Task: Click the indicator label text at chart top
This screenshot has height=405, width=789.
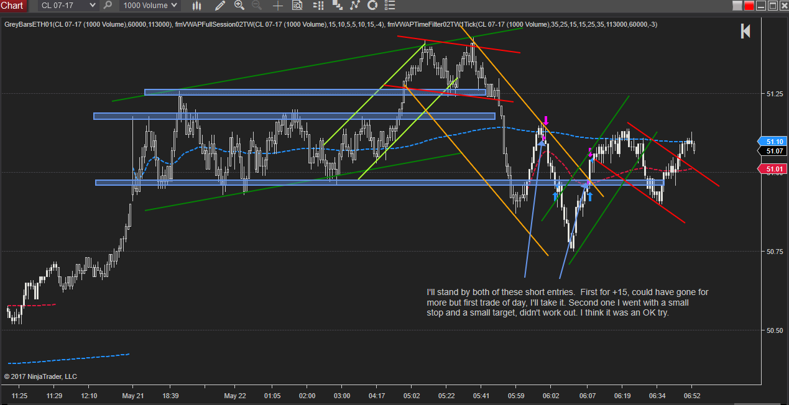Action: click(x=331, y=24)
